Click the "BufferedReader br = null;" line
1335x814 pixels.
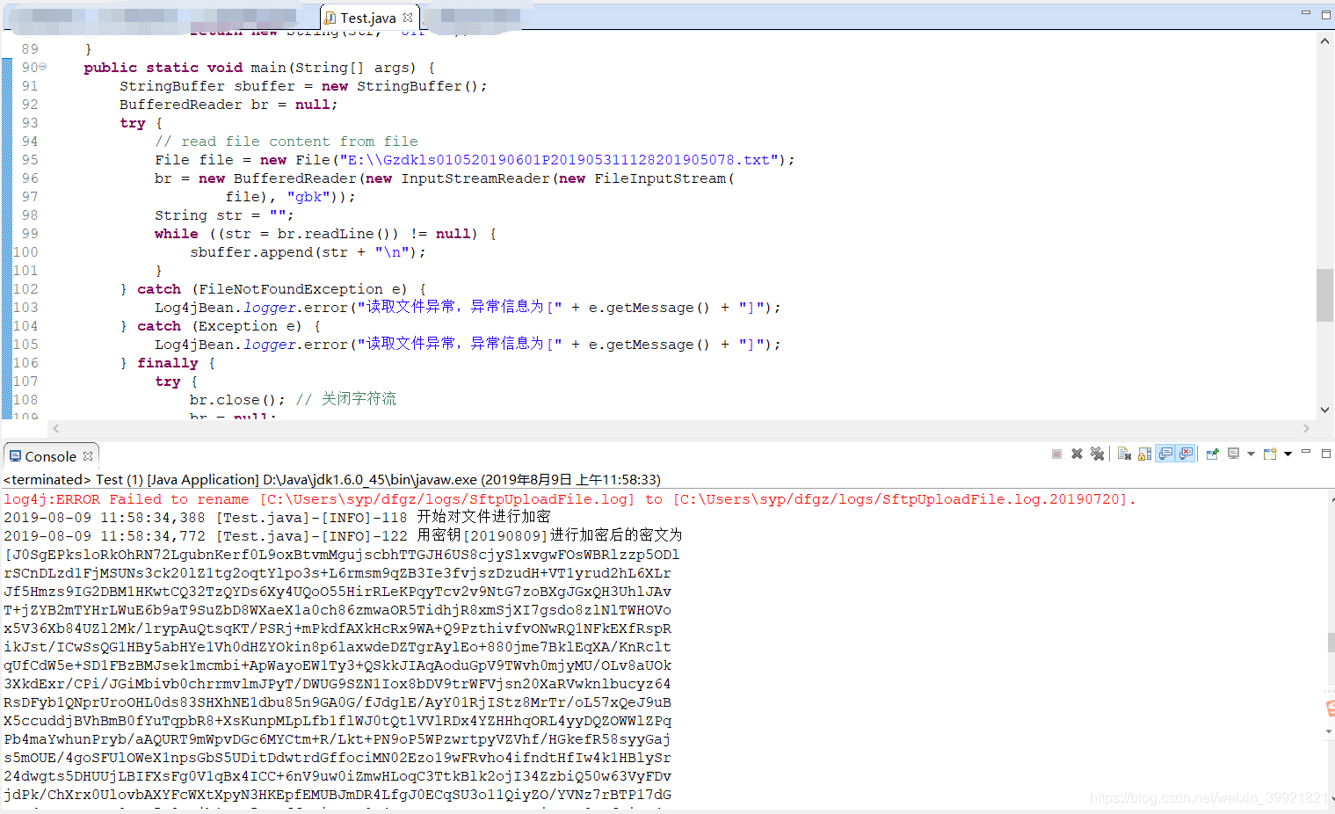tap(229, 105)
